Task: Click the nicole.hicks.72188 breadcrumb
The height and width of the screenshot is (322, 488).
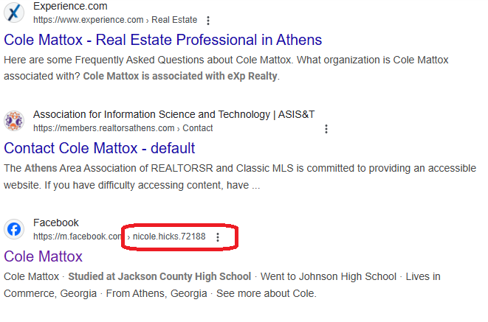Action: 169,237
